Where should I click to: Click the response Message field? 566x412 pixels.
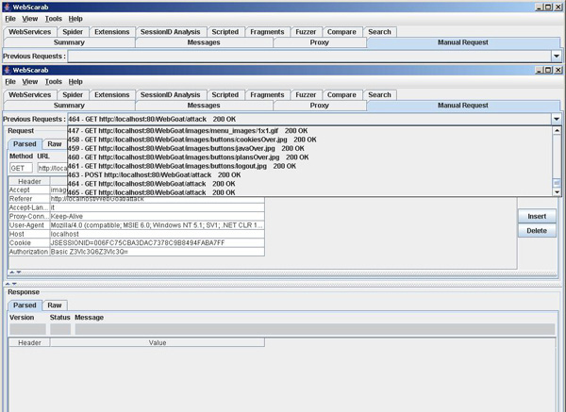[315, 329]
